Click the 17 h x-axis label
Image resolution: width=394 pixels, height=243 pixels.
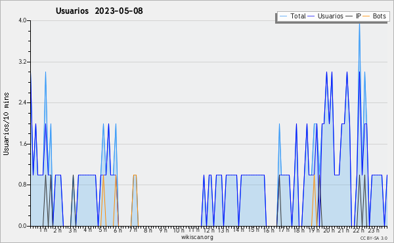click(x=284, y=230)
